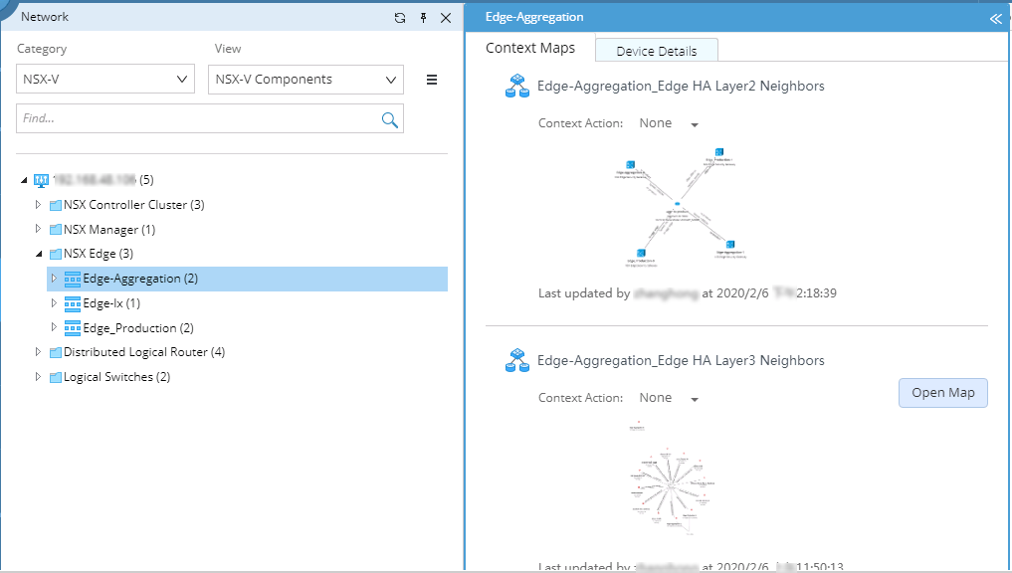Open the Layer2 Neighbors map thumbnail
1012x573 pixels.
pos(682,207)
